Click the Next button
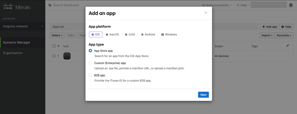The height and width of the screenshot is (114, 297). pos(204,95)
